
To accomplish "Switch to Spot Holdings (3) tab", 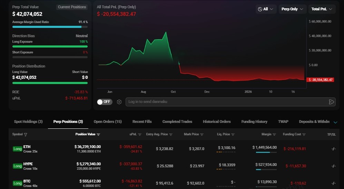I will click(x=28, y=122).
